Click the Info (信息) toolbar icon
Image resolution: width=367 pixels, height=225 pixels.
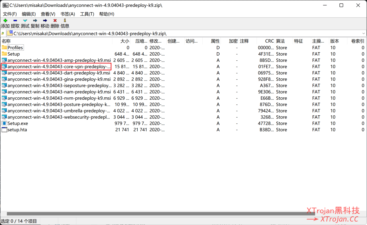(x=65, y=21)
